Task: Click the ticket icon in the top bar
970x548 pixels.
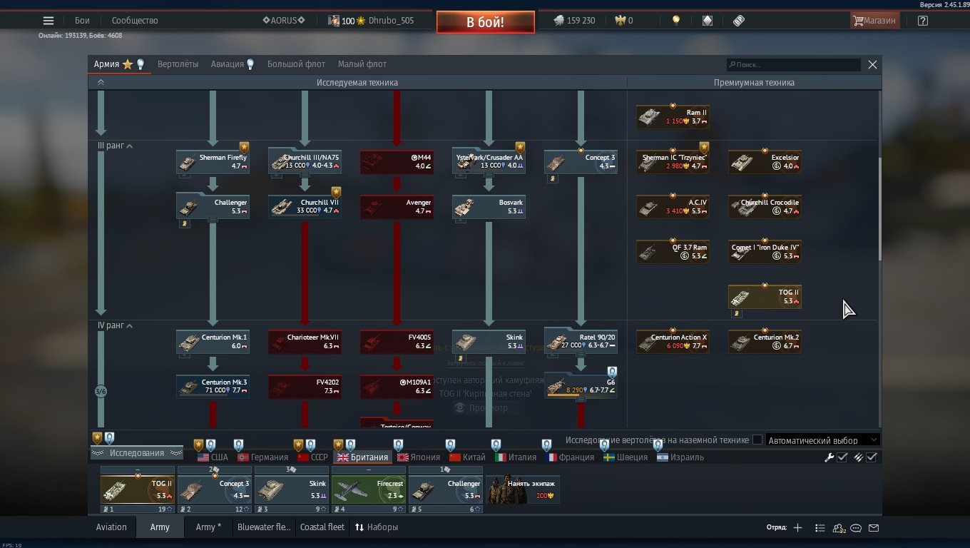Action: click(739, 21)
